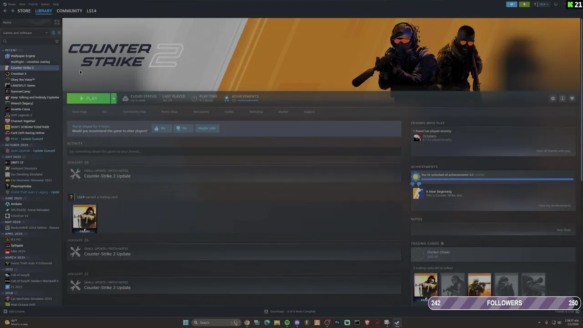The width and height of the screenshot is (583, 328).
Task: Open the Points Shop link
Action: (169, 112)
